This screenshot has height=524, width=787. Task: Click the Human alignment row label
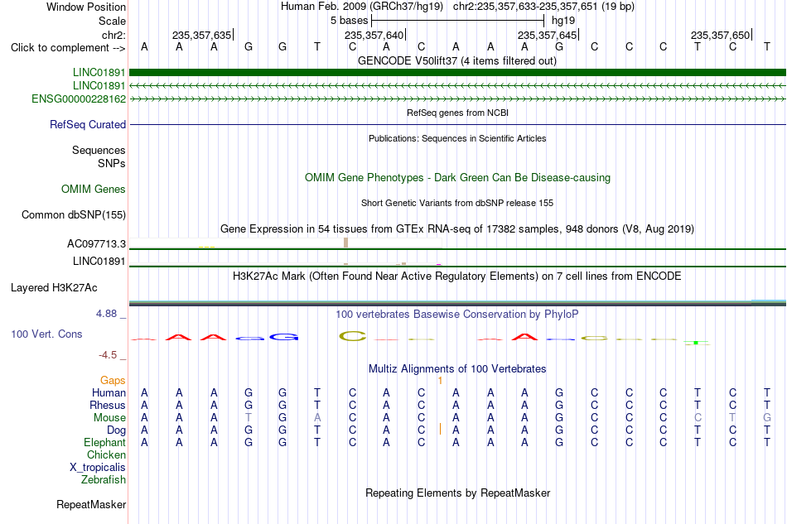109,392
